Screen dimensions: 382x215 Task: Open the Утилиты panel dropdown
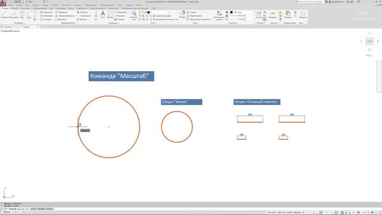[x=275, y=23]
